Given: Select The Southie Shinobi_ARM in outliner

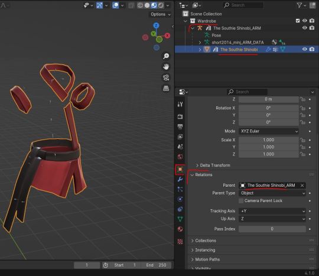Looking at the screenshot, I should click(x=237, y=28).
